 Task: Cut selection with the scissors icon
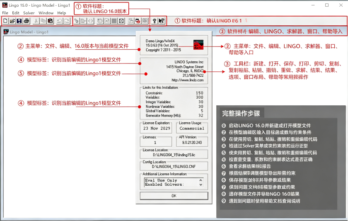coord(36,21)
